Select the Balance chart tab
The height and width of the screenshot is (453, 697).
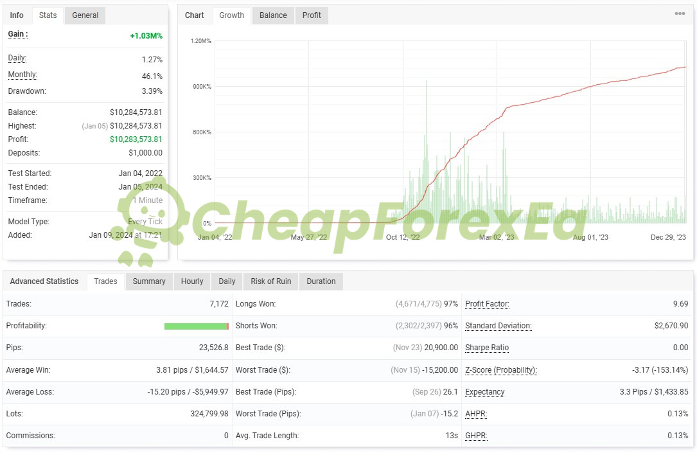[x=273, y=15]
